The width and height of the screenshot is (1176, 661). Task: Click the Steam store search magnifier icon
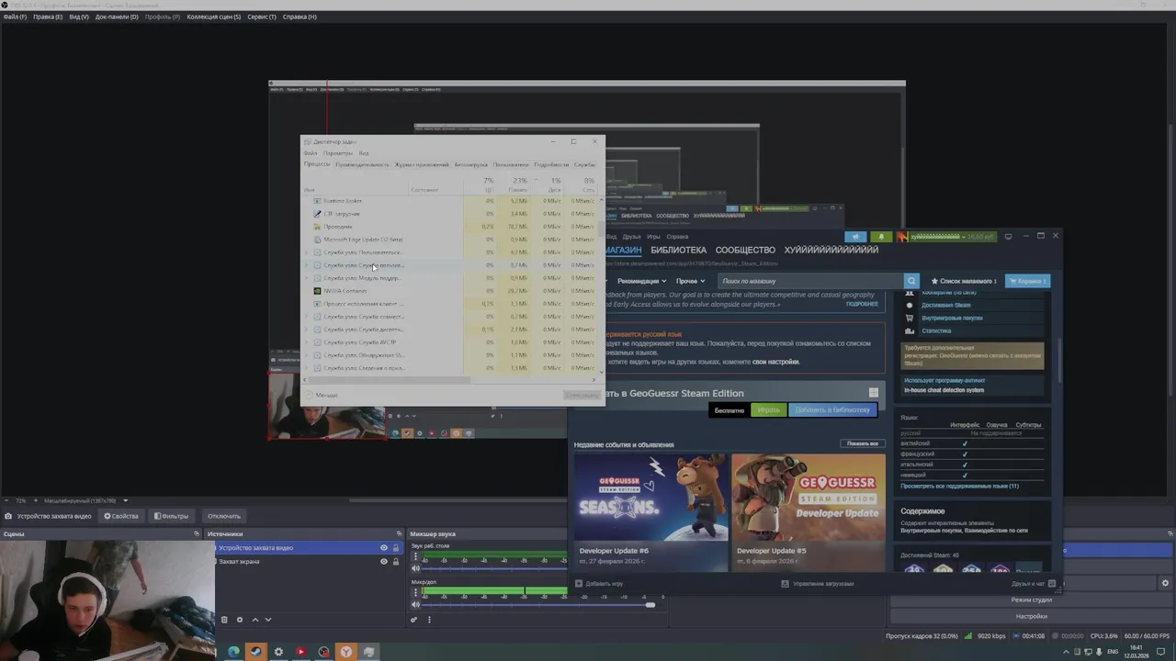(911, 281)
